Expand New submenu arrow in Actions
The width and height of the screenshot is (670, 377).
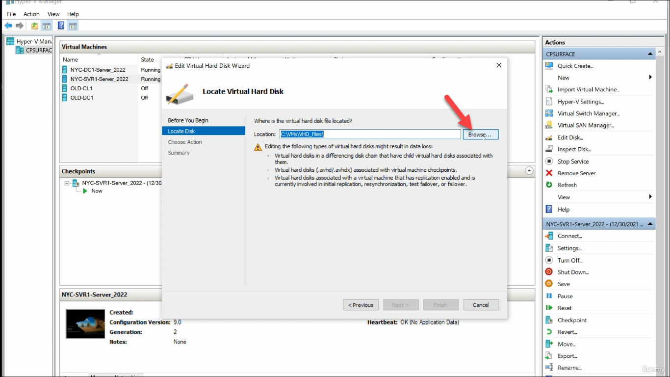pyautogui.click(x=650, y=78)
